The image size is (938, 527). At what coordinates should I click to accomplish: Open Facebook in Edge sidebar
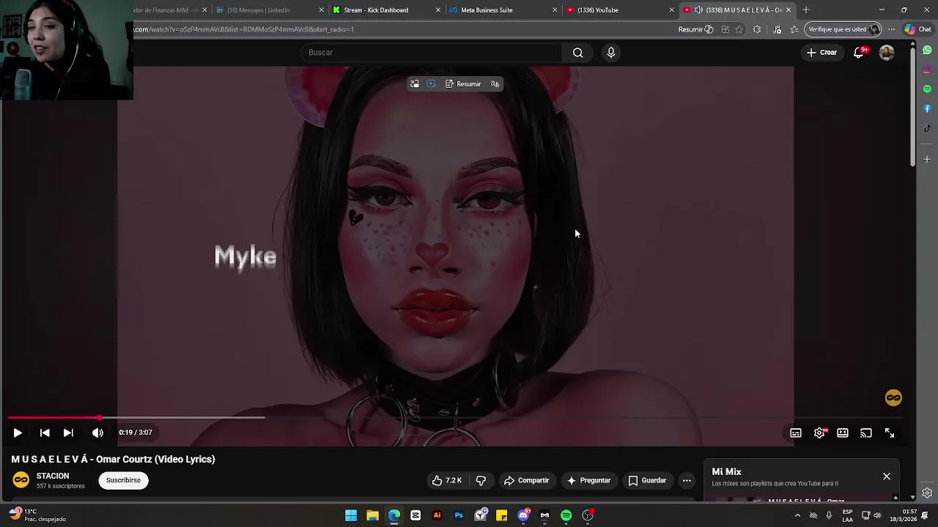click(x=927, y=108)
